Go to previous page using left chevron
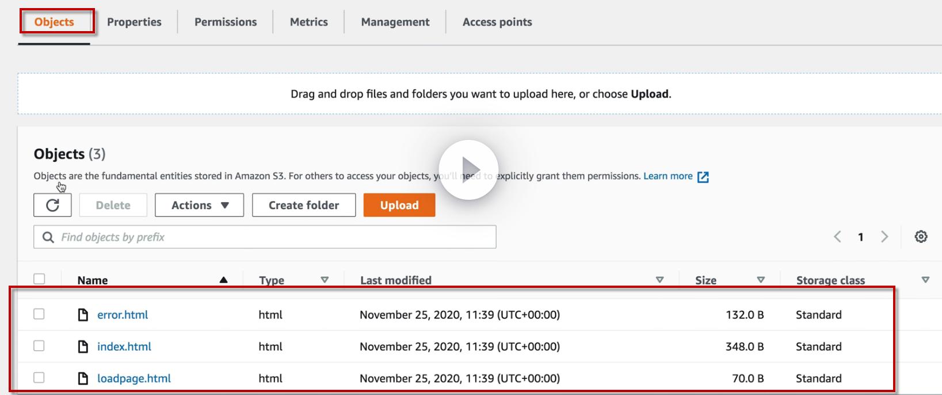This screenshot has width=942, height=395. point(837,237)
